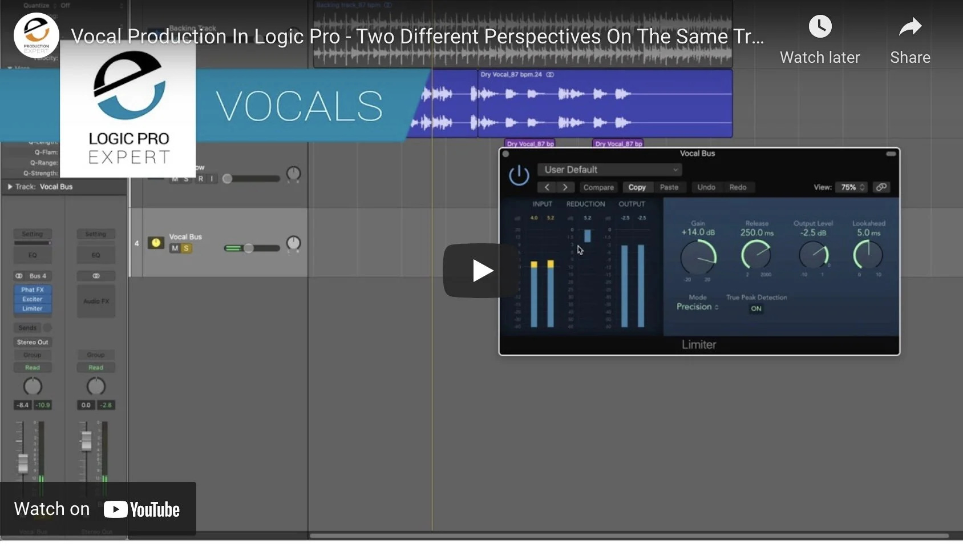Click the Vocal Bus track volume slider
The width and height of the screenshot is (963, 547).
pyautogui.click(x=251, y=248)
